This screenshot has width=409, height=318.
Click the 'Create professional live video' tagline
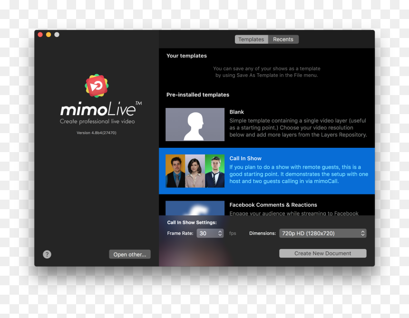[x=97, y=122]
